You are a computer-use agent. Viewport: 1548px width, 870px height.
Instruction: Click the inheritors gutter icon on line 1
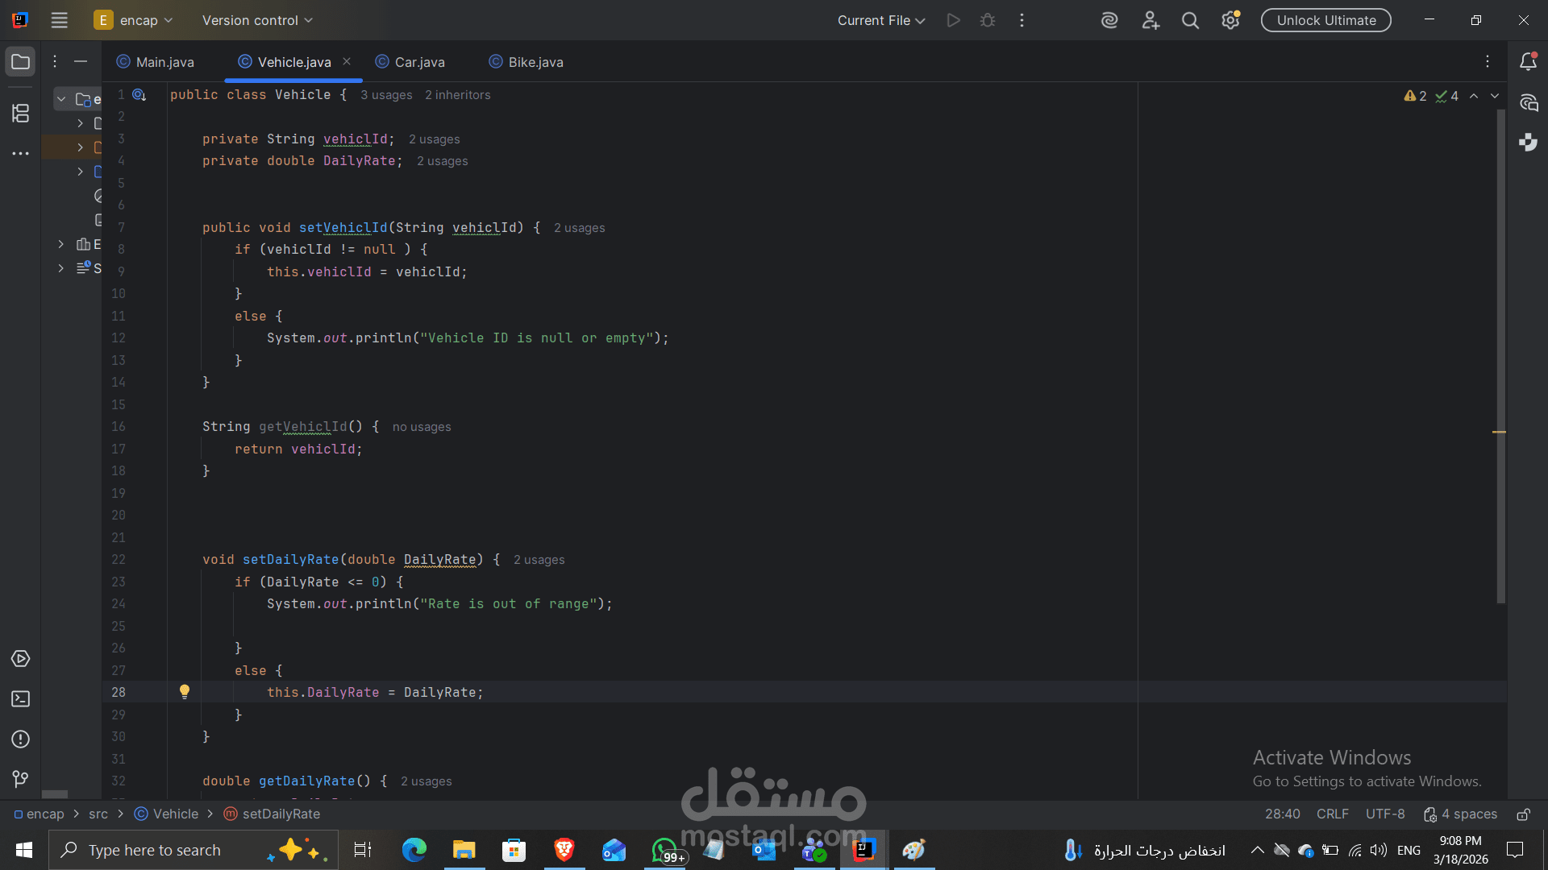pyautogui.click(x=139, y=95)
